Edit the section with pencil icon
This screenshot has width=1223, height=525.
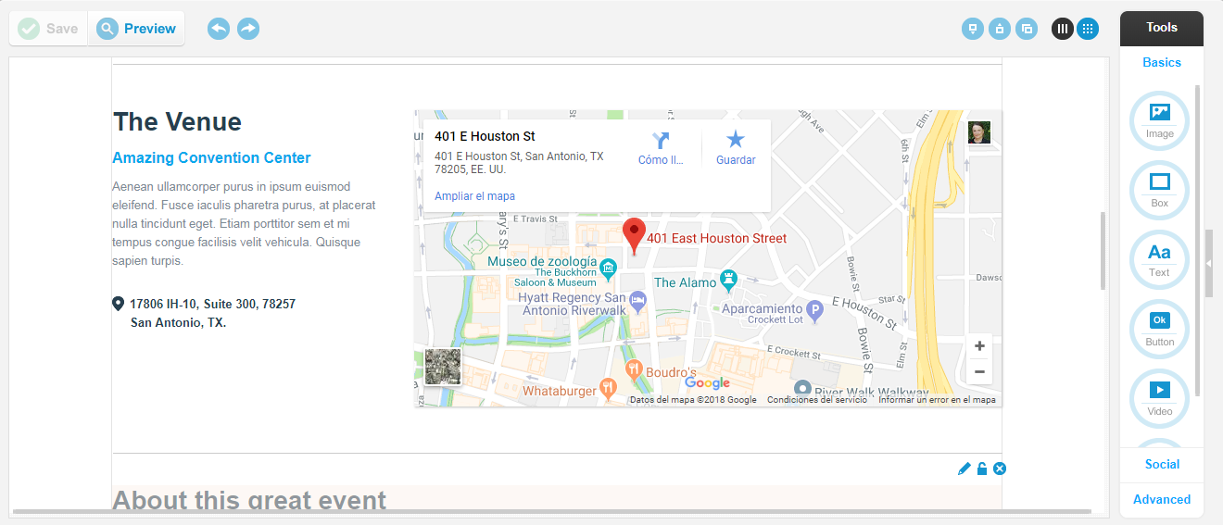pos(965,469)
